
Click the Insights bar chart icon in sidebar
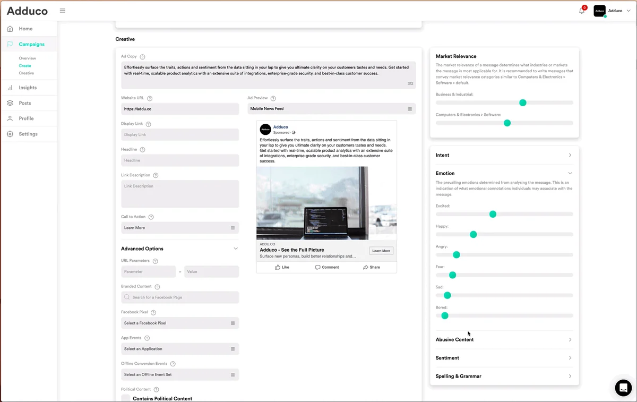[10, 88]
